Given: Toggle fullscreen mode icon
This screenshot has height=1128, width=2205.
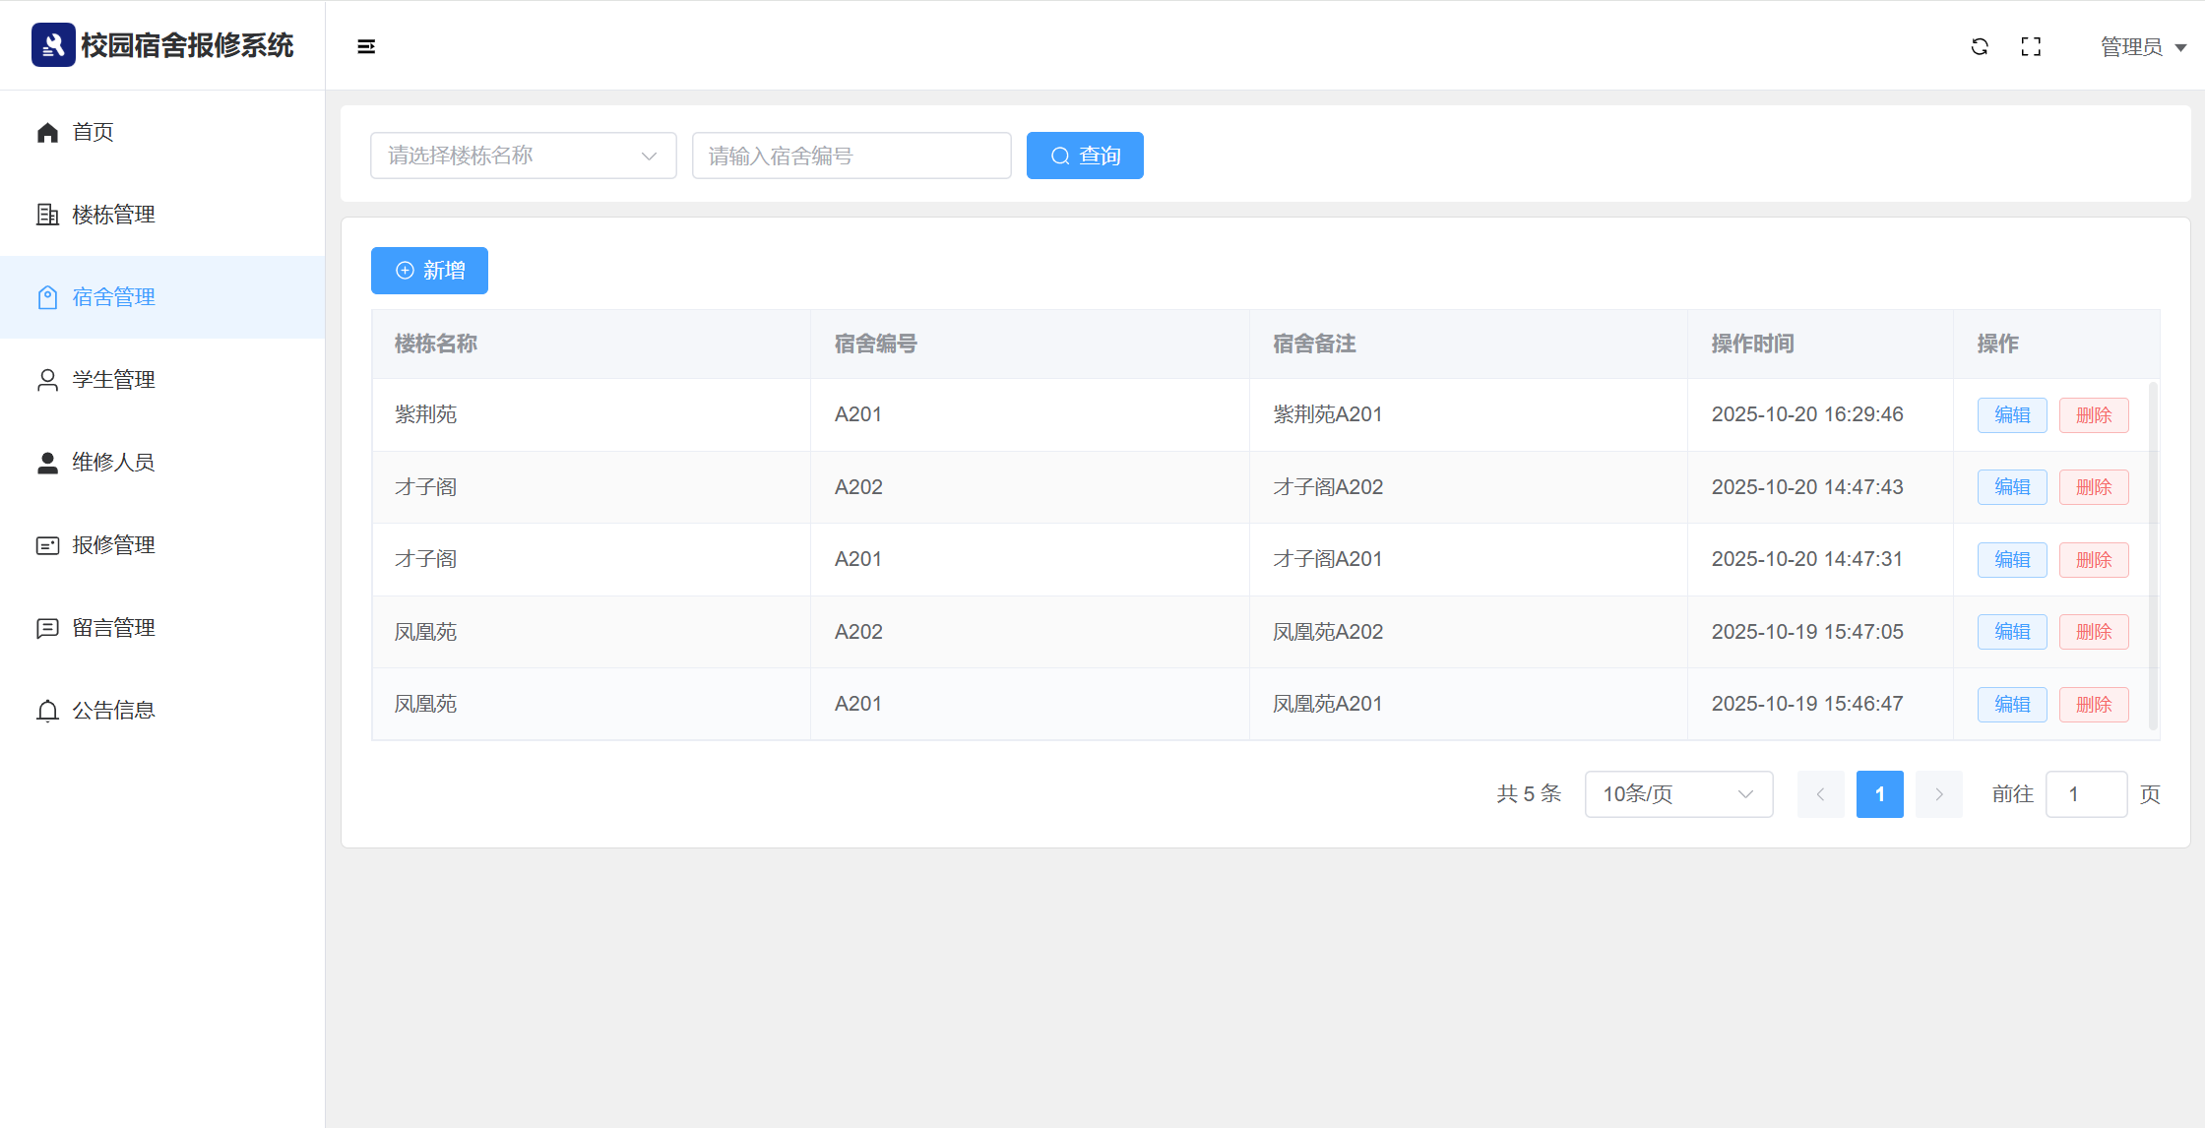Looking at the screenshot, I should 2031,46.
